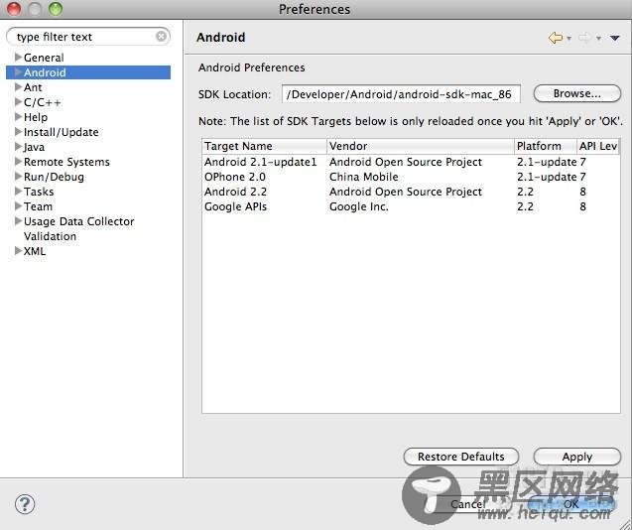Select the Android 2.1-update1 target row
The height and width of the screenshot is (530, 632).
coord(411,162)
